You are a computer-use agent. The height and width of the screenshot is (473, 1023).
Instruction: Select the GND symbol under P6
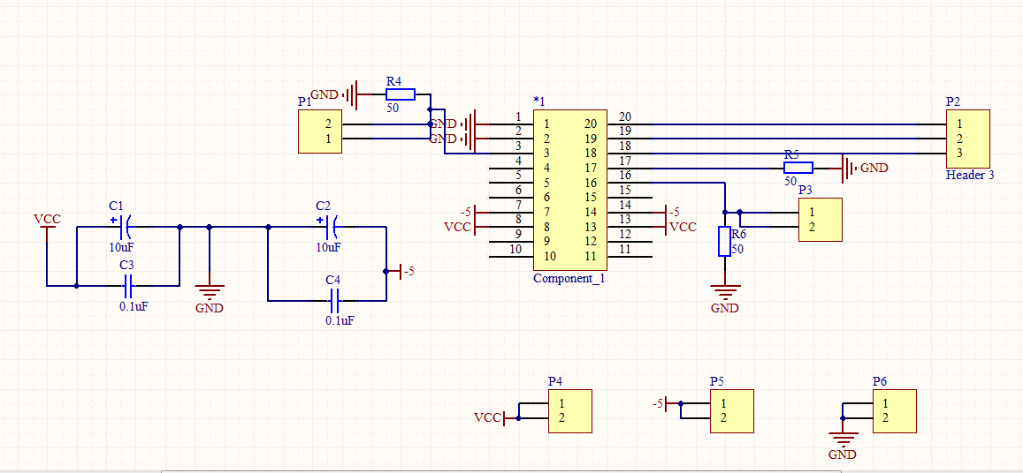pyautogui.click(x=843, y=439)
